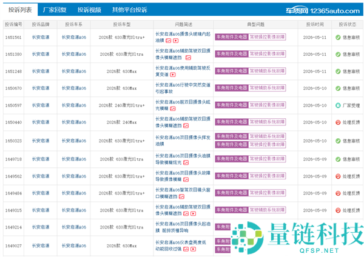Open complaint 长安启源A06使用辅助驾驶反复变道
Viewport: 364px width, 257px height.
pyautogui.click(x=183, y=71)
